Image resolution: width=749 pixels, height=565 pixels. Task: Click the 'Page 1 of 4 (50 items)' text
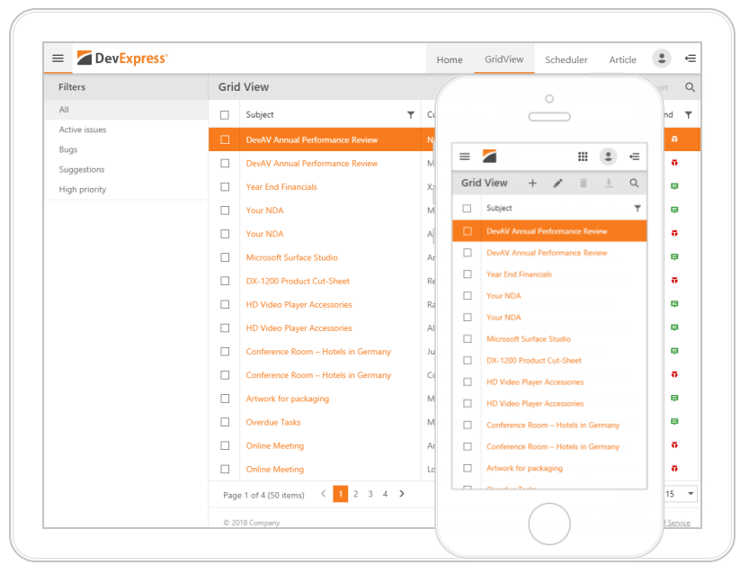pyautogui.click(x=263, y=495)
